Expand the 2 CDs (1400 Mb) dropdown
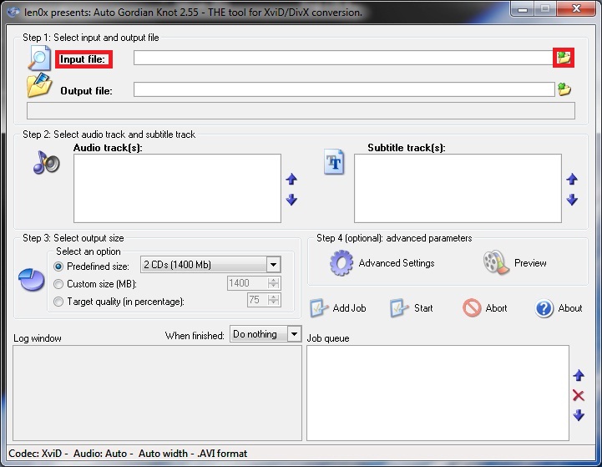The height and width of the screenshot is (467, 602). 273,265
